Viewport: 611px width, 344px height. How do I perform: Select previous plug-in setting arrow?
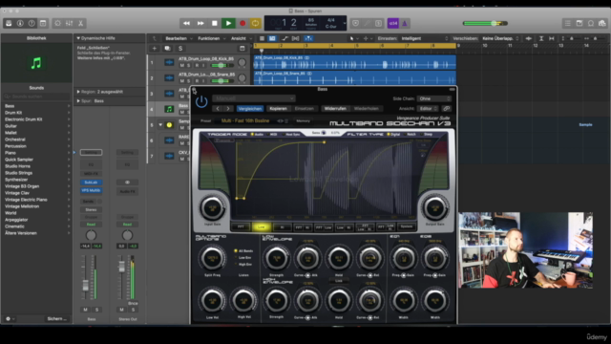pos(218,108)
